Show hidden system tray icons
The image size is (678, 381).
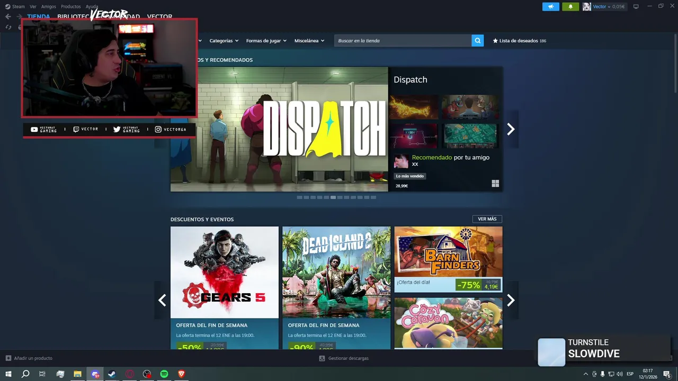(585, 374)
